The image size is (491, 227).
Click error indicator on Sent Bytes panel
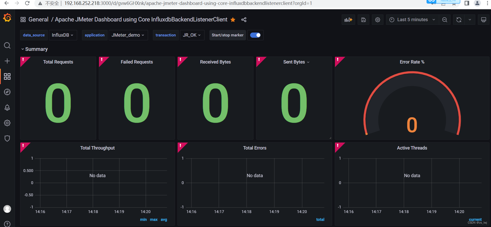[x=259, y=60]
